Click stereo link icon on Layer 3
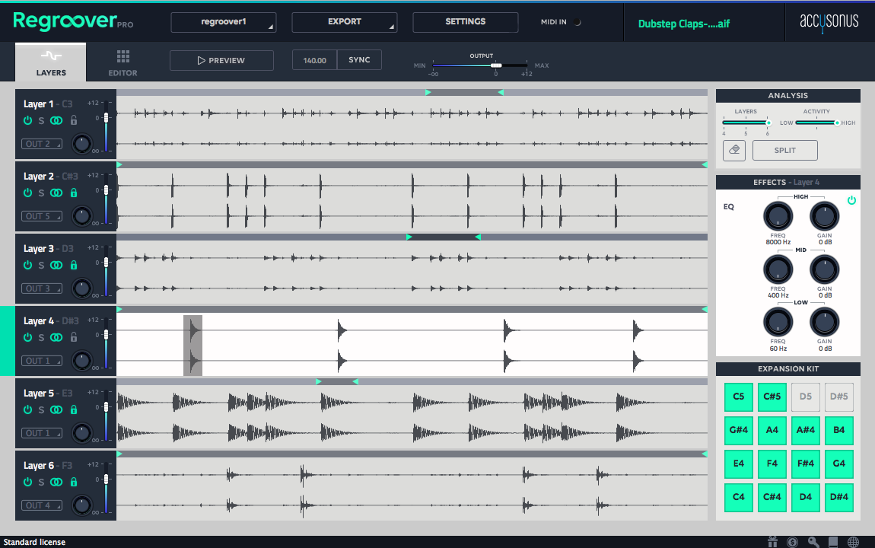 coord(56,265)
